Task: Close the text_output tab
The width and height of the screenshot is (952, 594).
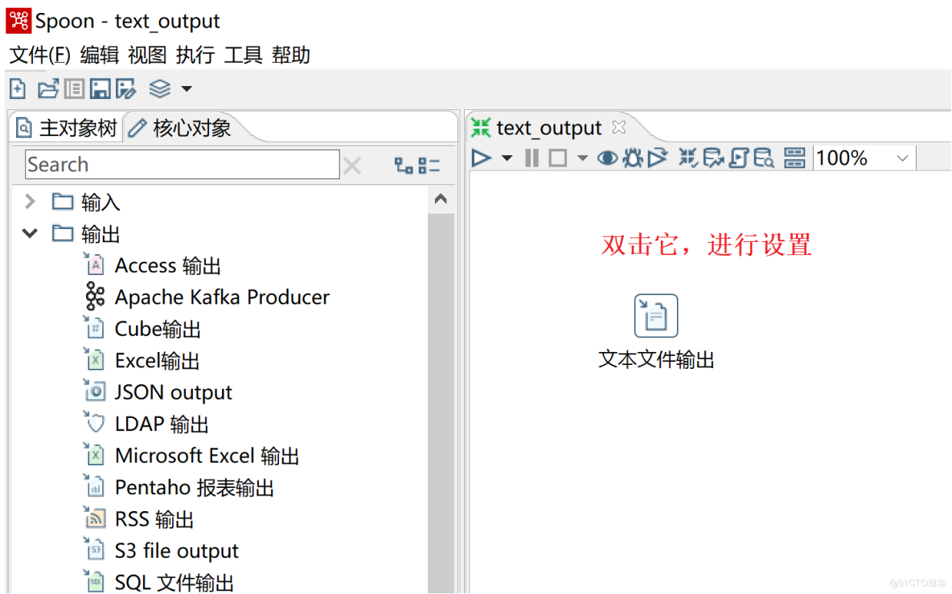Action: tap(619, 128)
